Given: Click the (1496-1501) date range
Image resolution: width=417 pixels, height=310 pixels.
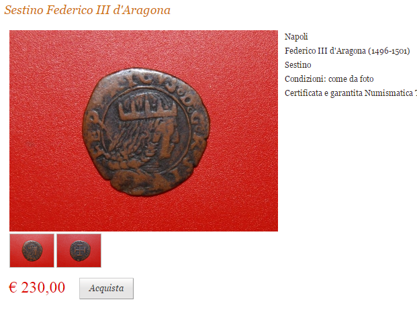Looking at the screenshot, I should [x=389, y=51].
